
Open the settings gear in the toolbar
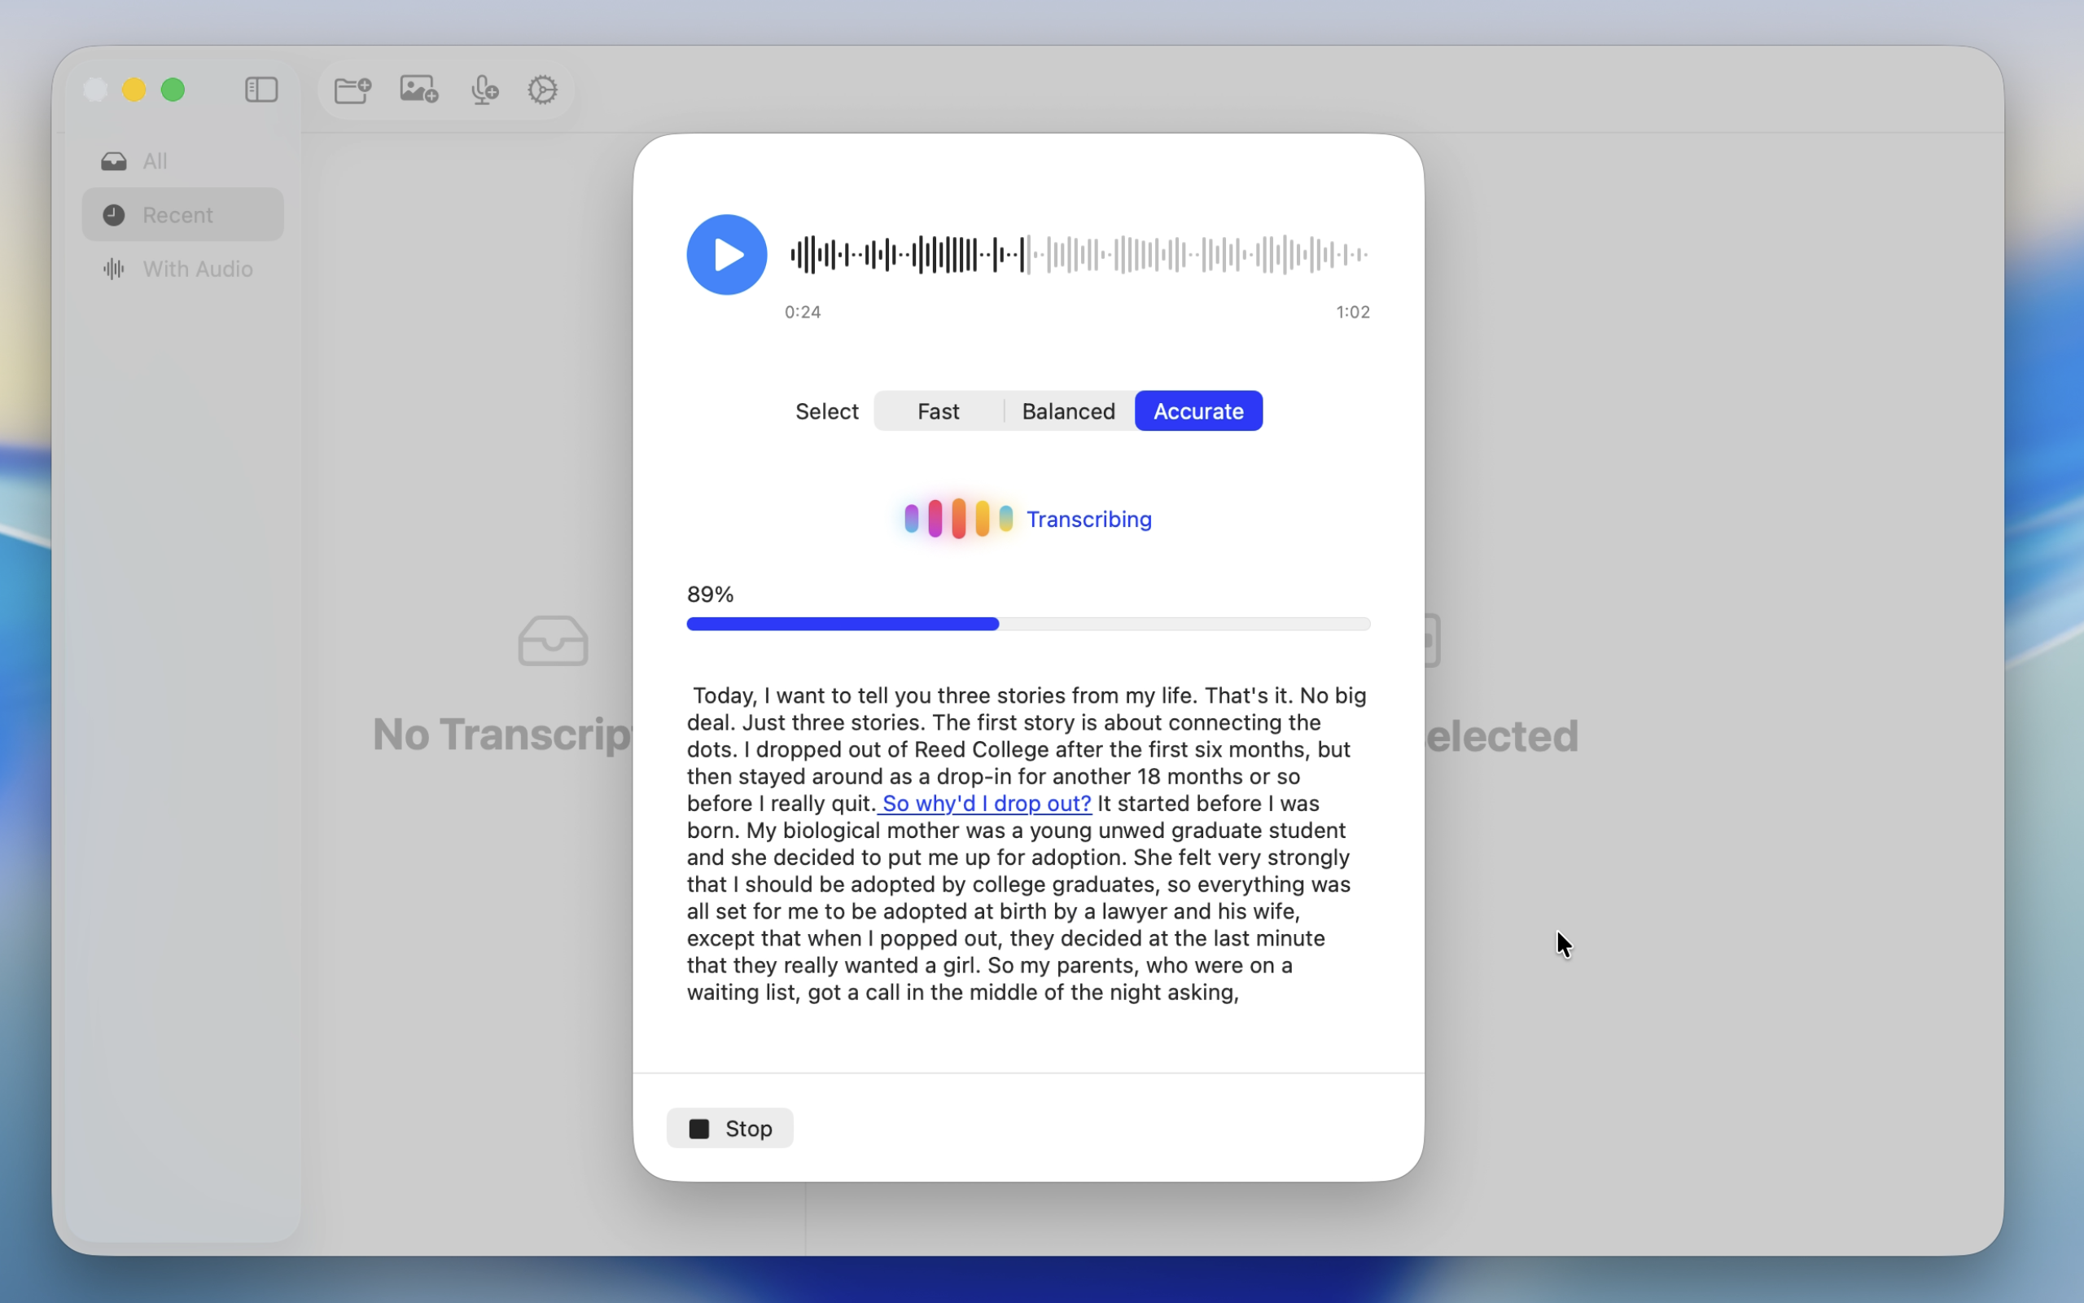541,89
